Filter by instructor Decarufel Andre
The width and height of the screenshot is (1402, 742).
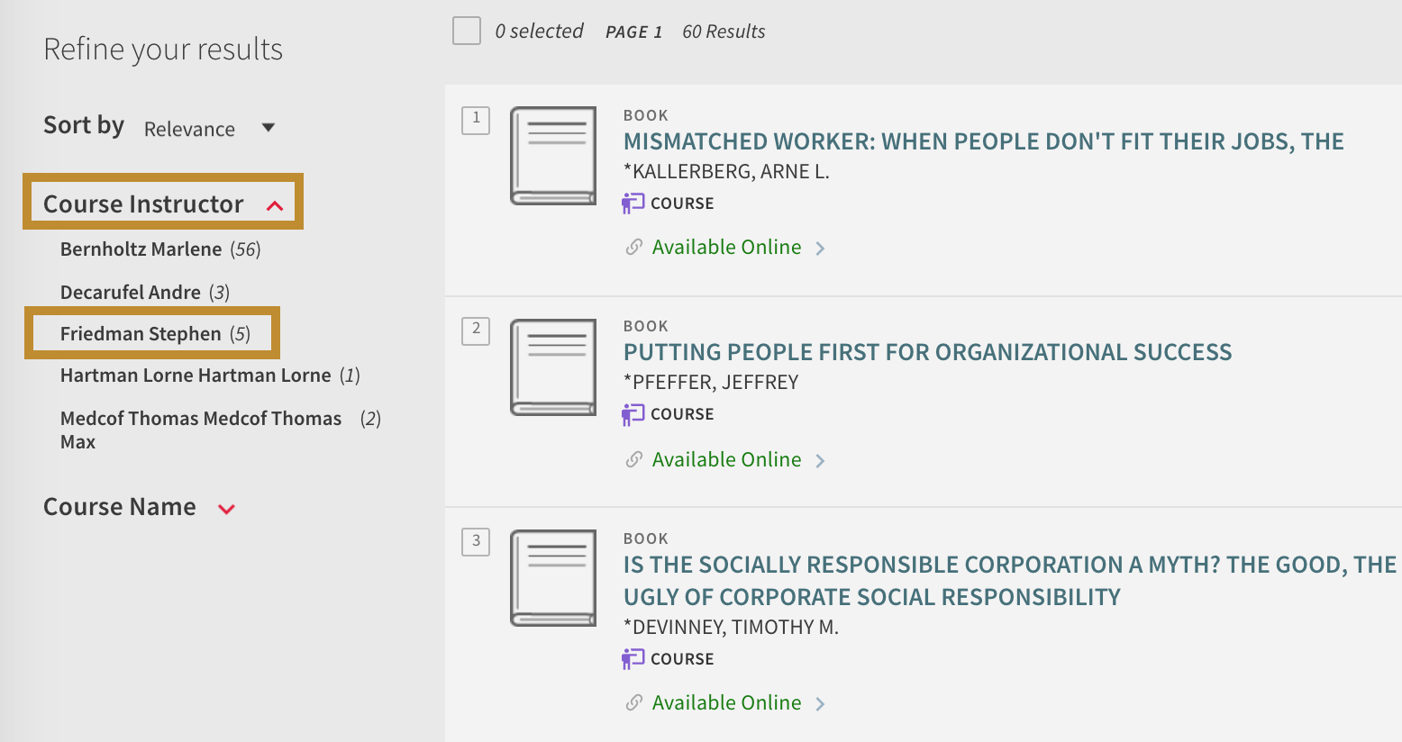coord(131,293)
